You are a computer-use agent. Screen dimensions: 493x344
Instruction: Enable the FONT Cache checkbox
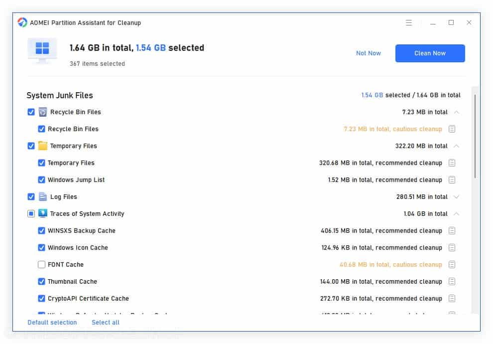pos(42,265)
